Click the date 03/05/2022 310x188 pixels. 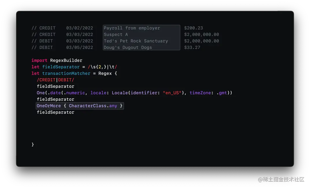(x=80, y=48)
